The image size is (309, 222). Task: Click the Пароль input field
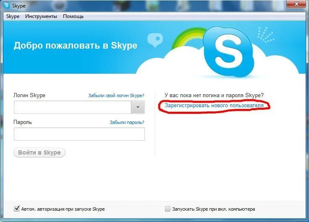79,134
